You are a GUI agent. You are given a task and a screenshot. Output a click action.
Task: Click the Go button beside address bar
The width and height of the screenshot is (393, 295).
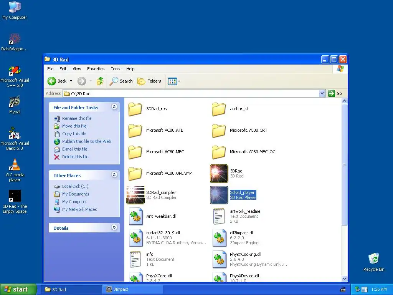(x=335, y=94)
